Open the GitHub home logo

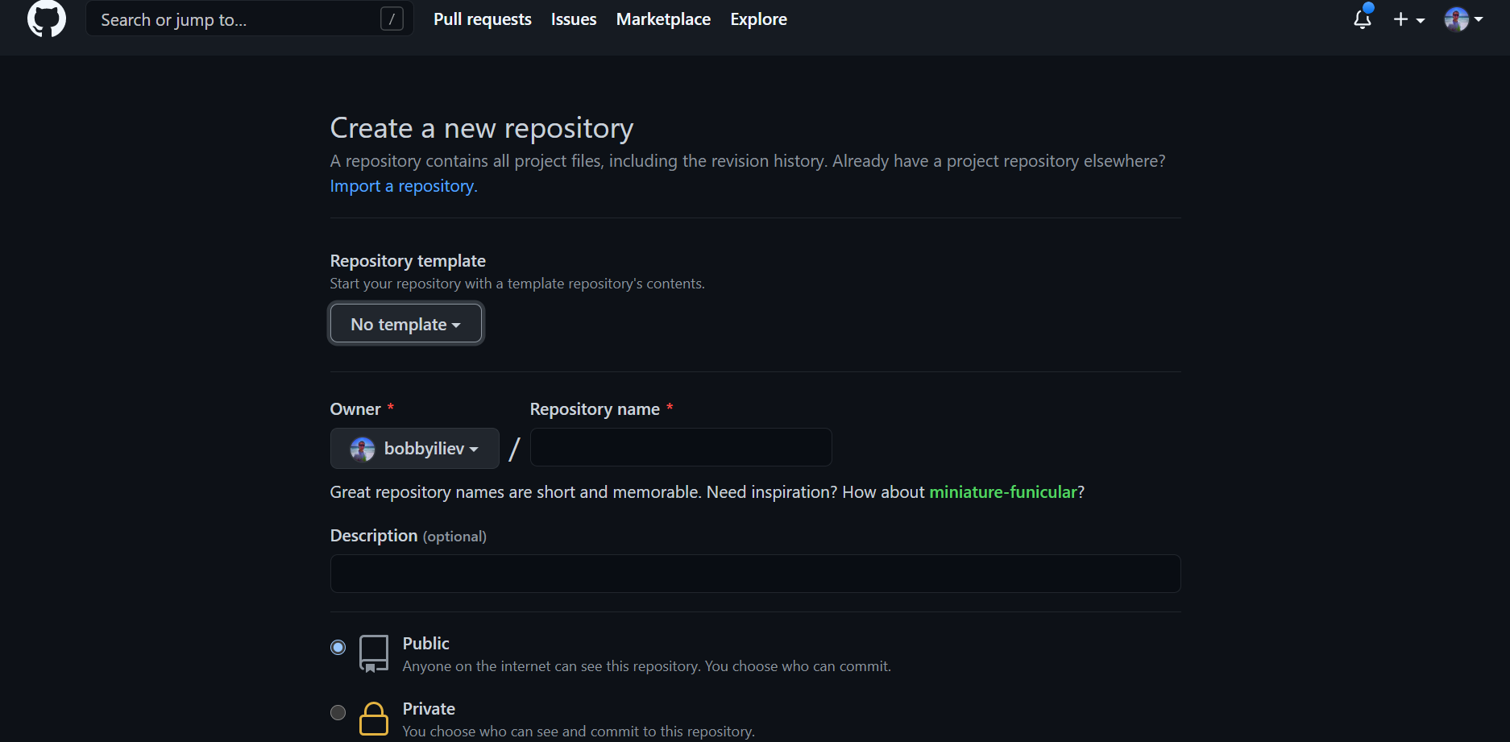pos(47,19)
